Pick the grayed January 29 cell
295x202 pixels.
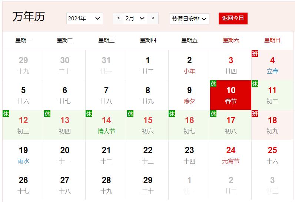[23, 65]
